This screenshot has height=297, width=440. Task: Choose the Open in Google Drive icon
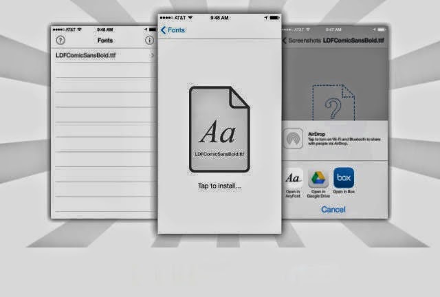pos(318,179)
